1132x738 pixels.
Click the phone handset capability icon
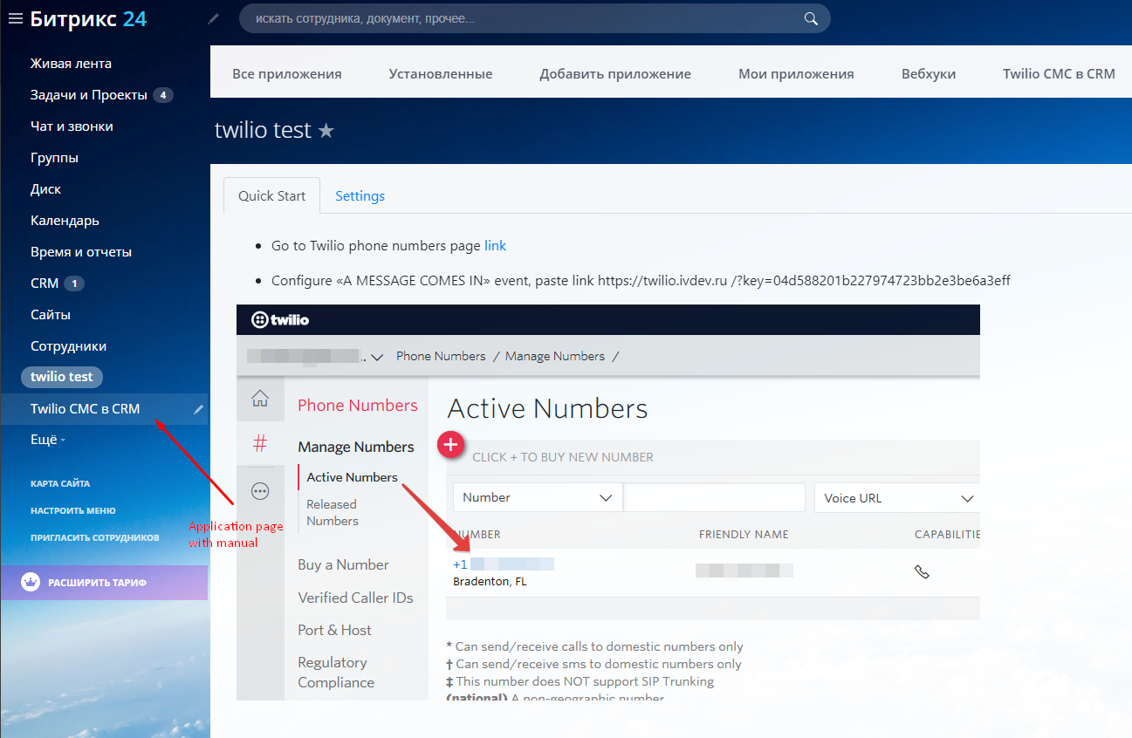tap(922, 572)
